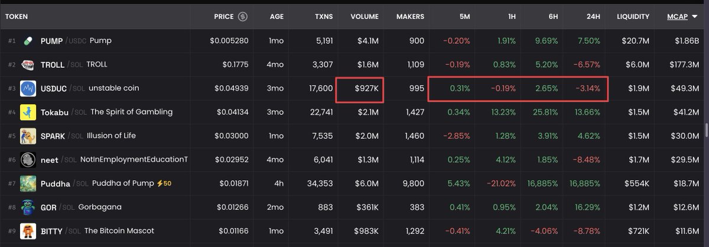Toggle price currency with dollar icon

click(243, 17)
